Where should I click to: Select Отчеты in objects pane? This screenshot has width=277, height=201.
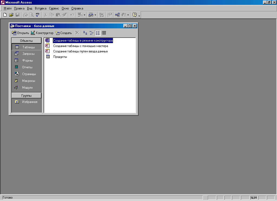tap(27, 67)
